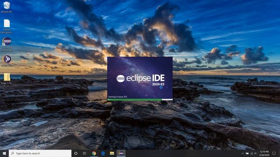Image resolution: width=280 pixels, height=157 pixels.
Task: Select the Eclipse IDE desktop shortcut
Action: tap(7, 44)
